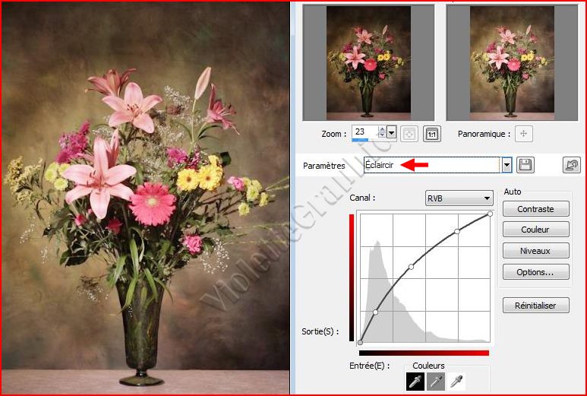
Task: Click the reset-to-default icon beside Paramètres
Action: click(x=571, y=165)
